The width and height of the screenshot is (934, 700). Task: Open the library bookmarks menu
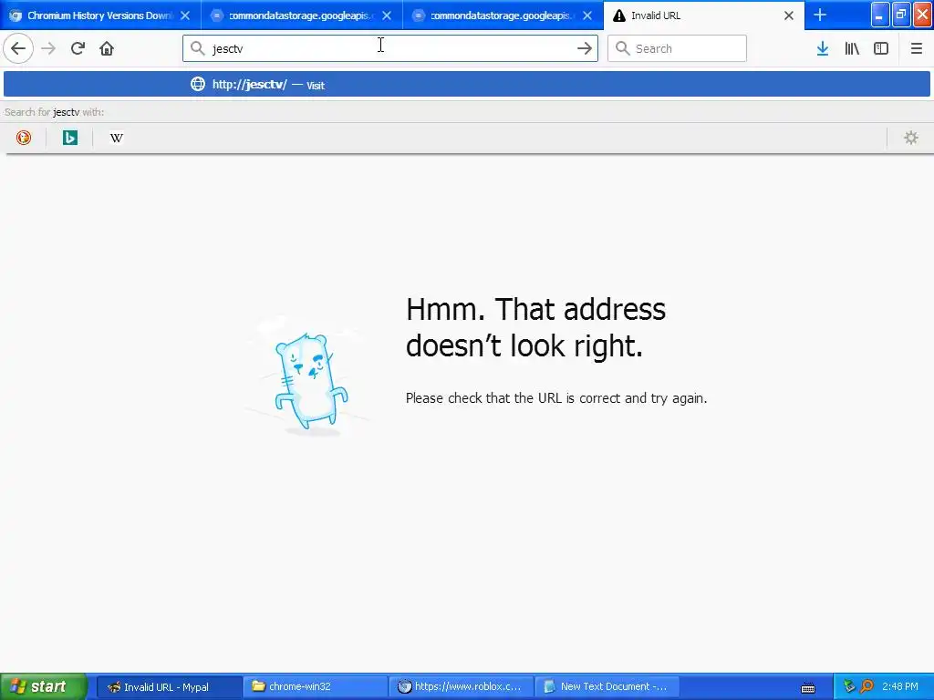coord(852,48)
